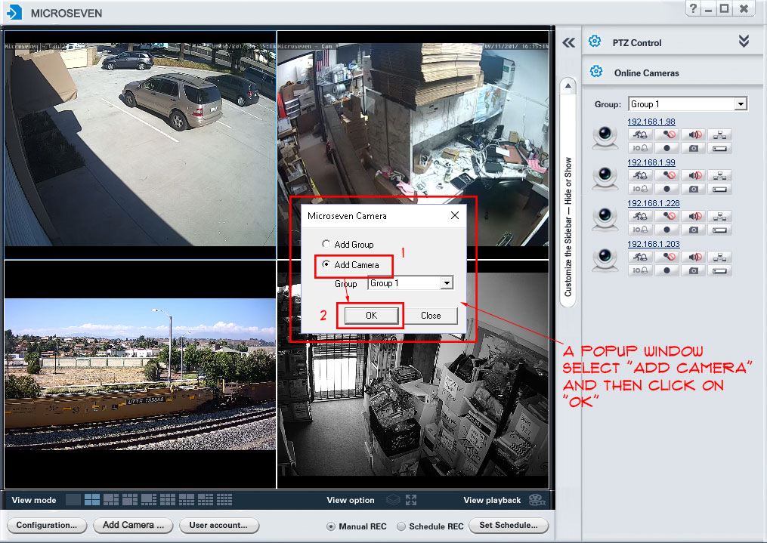Switch to single-view layout mode
The height and width of the screenshot is (543, 767).
pos(73,499)
